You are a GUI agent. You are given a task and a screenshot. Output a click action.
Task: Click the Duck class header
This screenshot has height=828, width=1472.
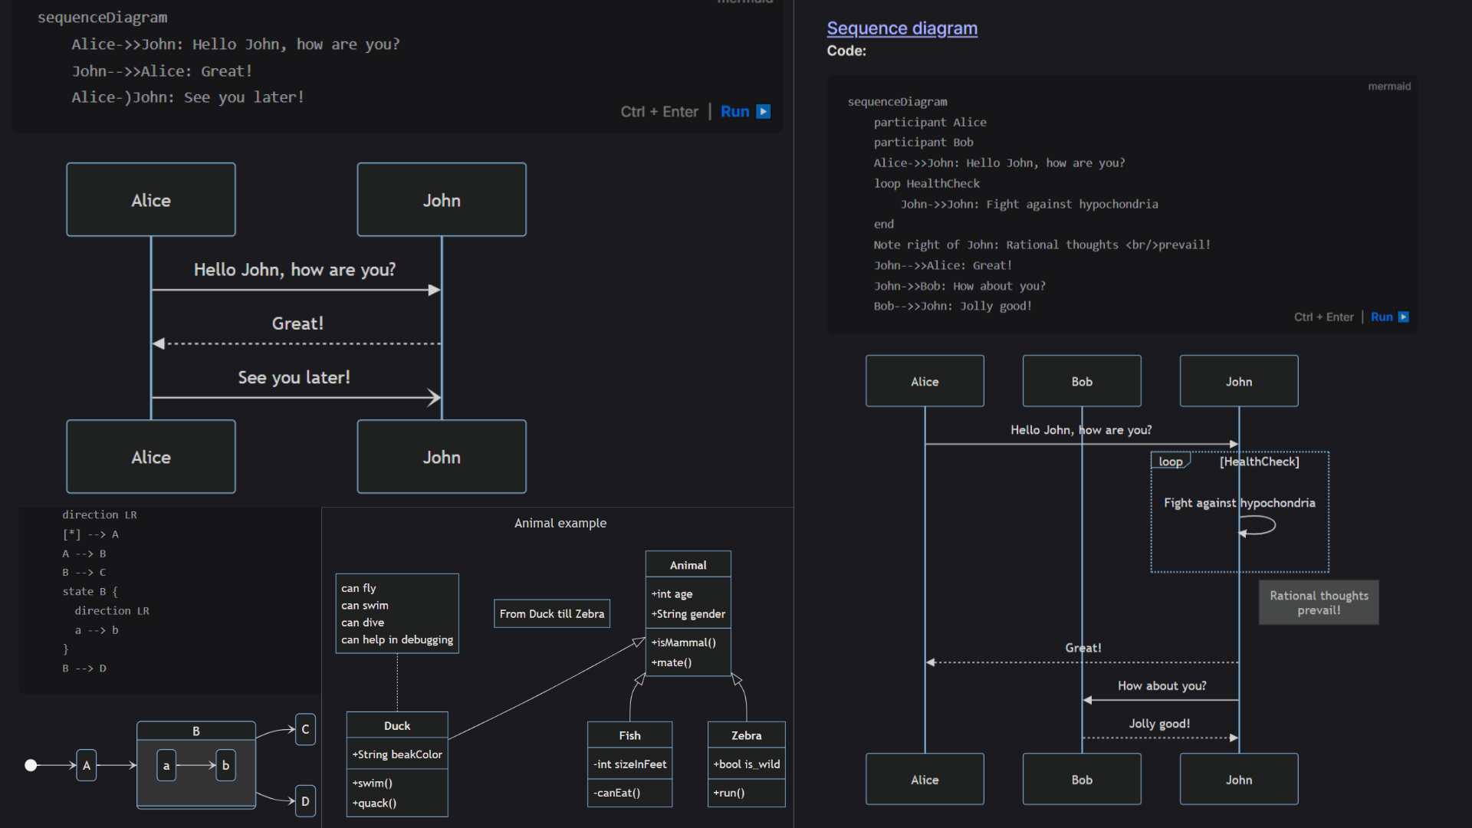[397, 725]
